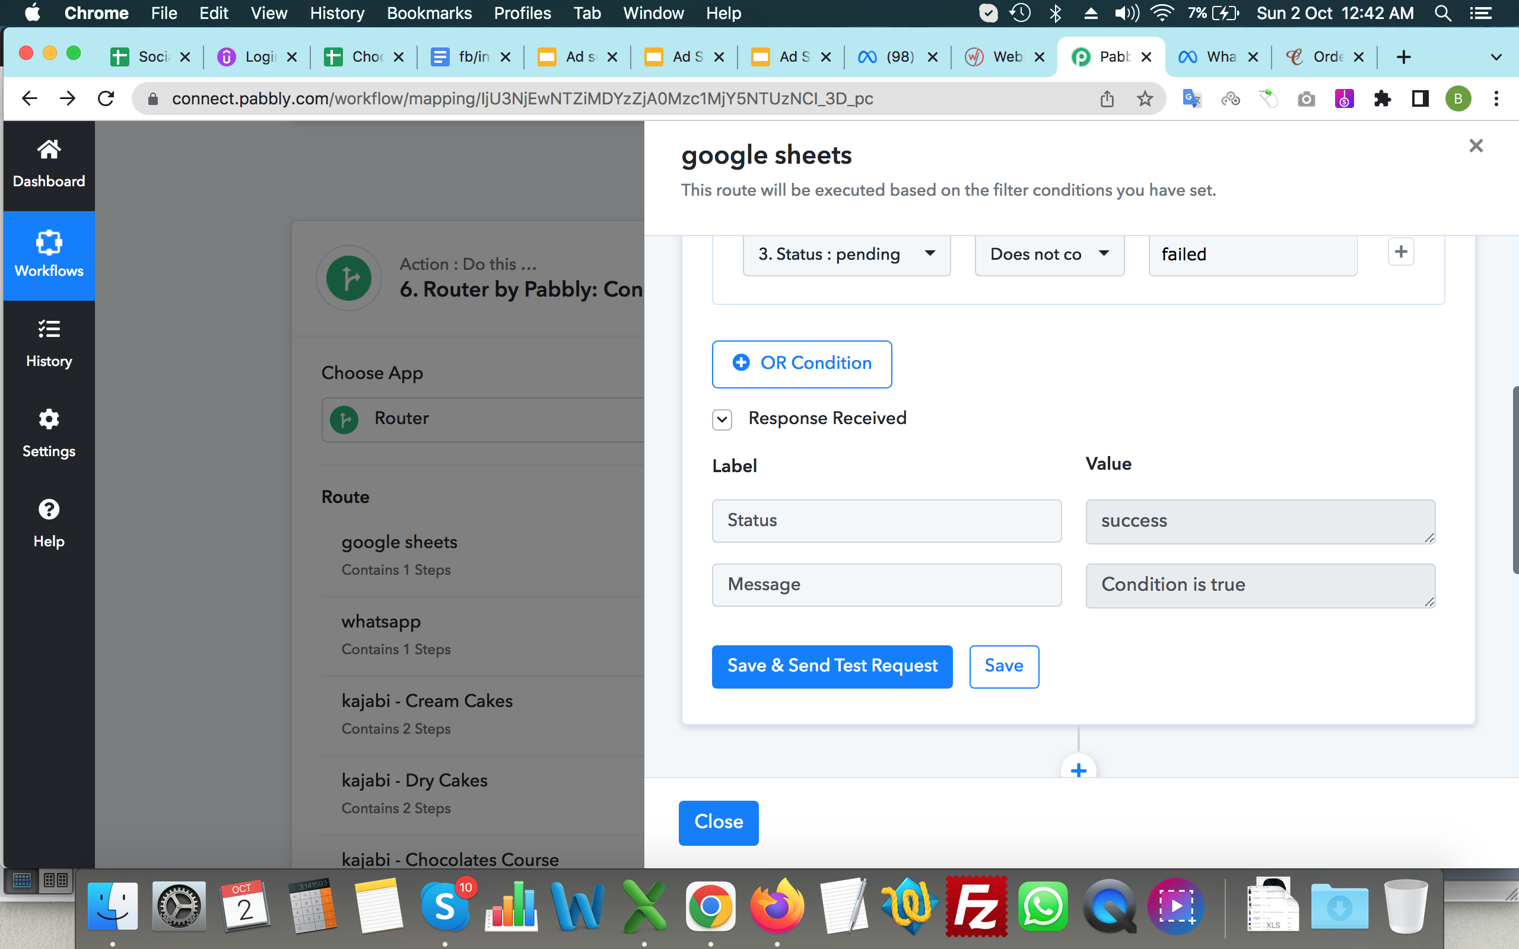The image size is (1519, 949).
Task: Open Chrome profile B avatar
Action: pos(1457,98)
